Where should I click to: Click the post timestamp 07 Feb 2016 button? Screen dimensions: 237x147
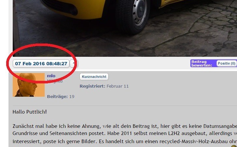(x=41, y=64)
